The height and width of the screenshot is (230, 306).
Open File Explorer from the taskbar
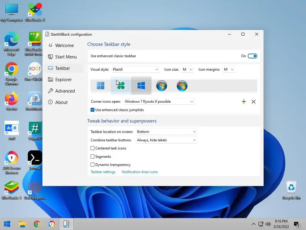pyautogui.click(x=22, y=224)
